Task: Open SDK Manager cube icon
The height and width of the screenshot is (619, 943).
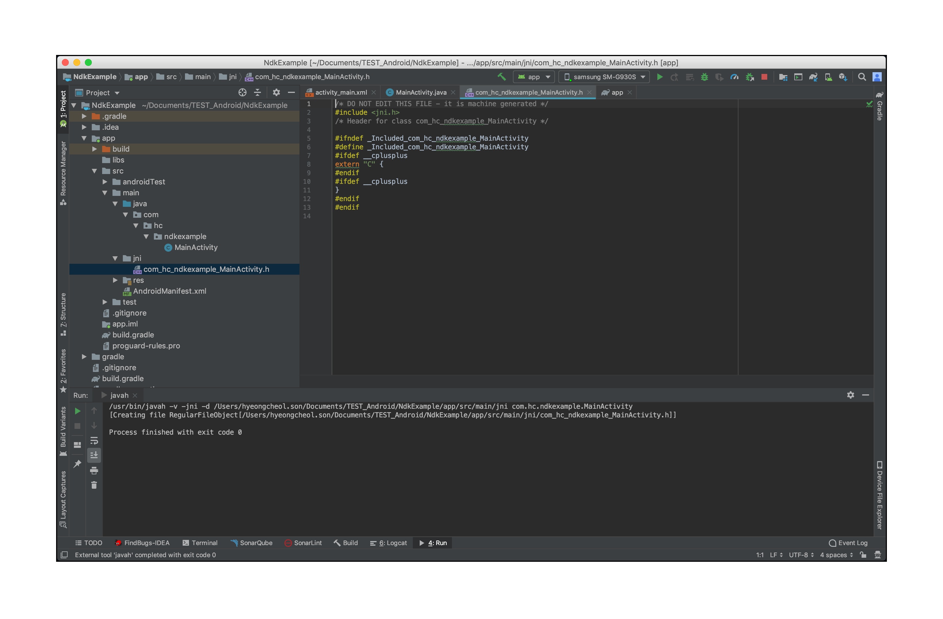Action: pyautogui.click(x=843, y=77)
